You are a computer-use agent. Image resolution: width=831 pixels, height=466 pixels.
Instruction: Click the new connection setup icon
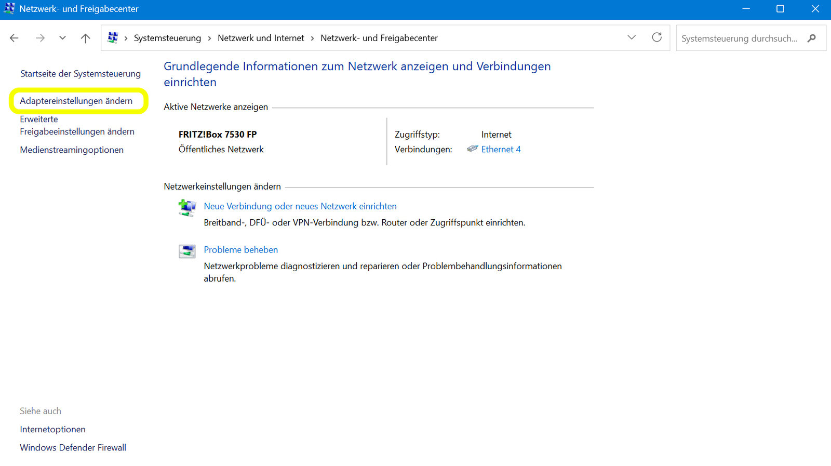[187, 208]
